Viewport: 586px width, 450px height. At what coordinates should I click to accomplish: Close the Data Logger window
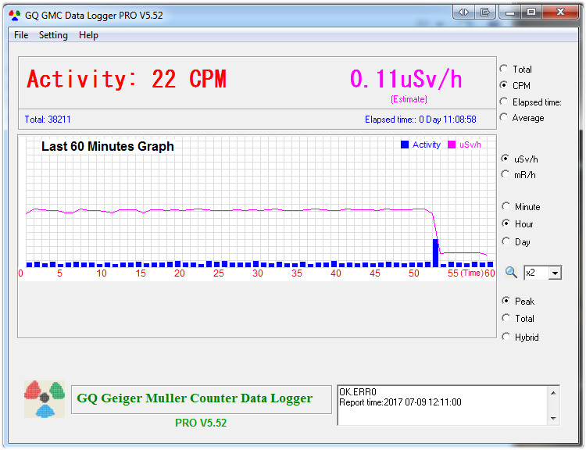[x=560, y=12]
